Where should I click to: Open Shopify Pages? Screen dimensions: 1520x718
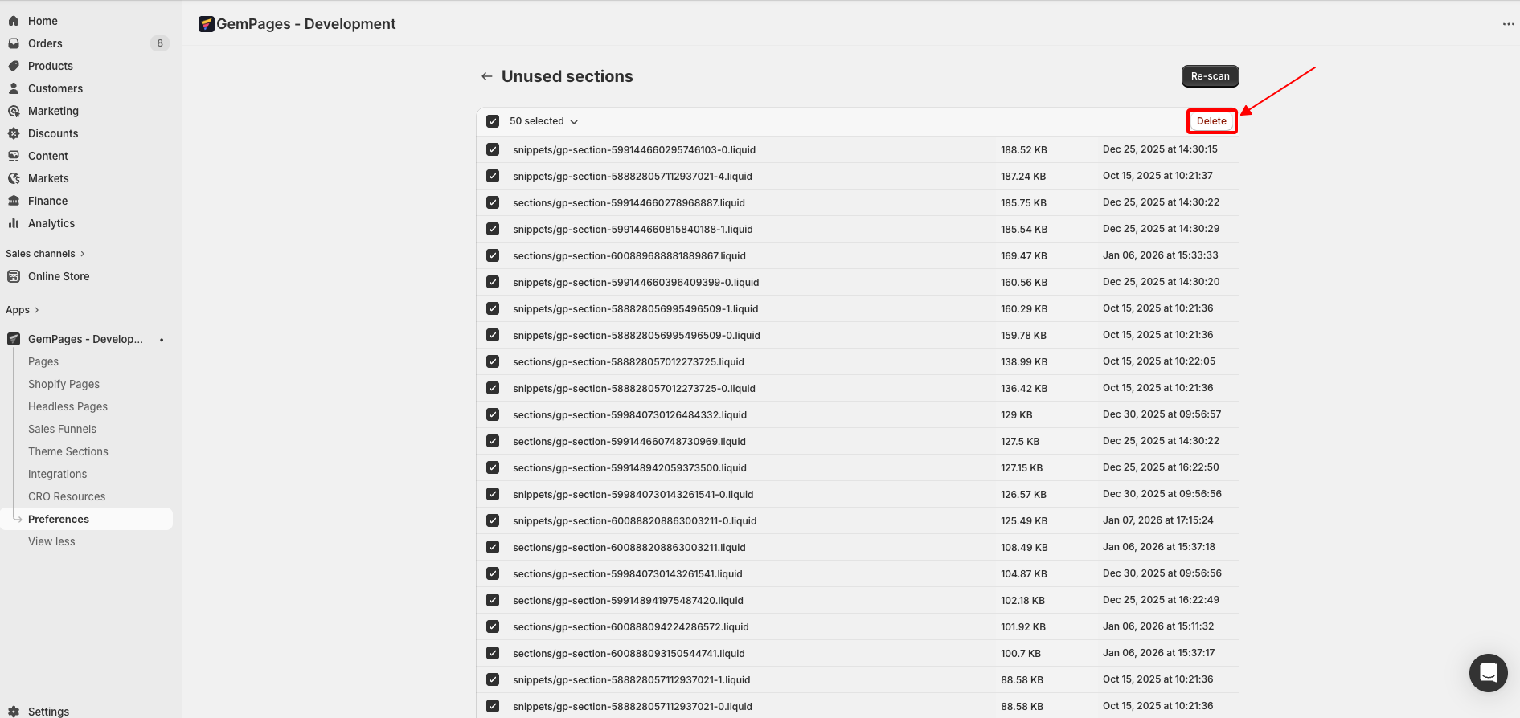64,384
